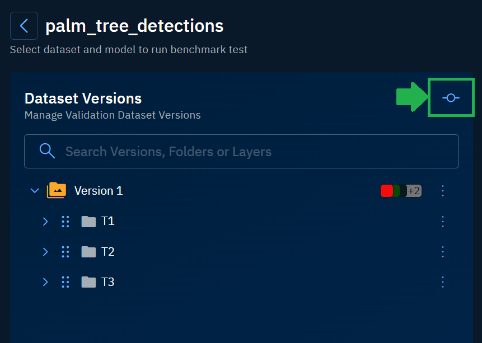This screenshot has height=343, width=482.
Task: Open the T2 folder options menu
Action: point(443,251)
